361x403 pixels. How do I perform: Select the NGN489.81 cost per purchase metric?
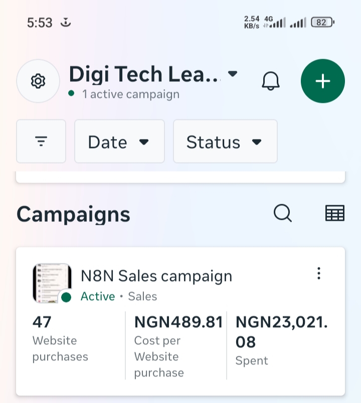click(178, 346)
